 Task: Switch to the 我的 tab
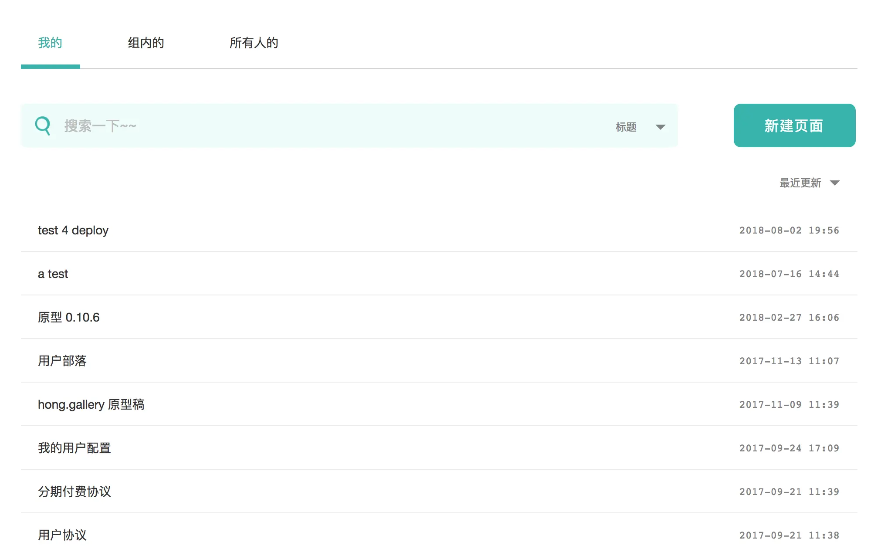50,43
